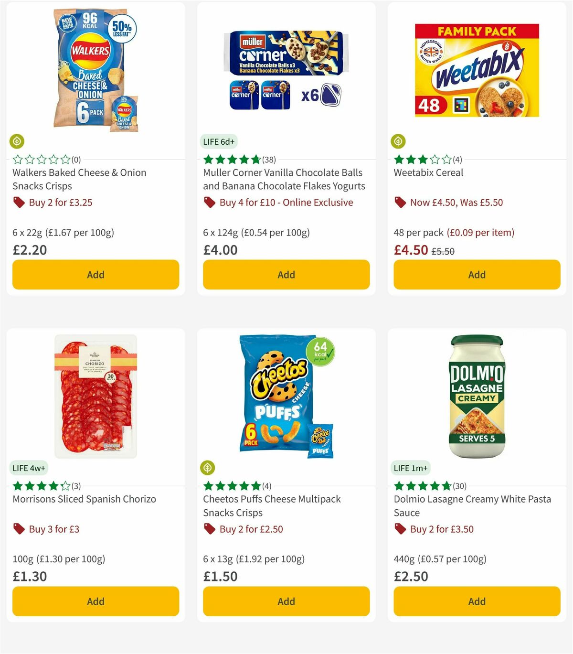Image resolution: width=573 pixels, height=654 pixels.
Task: Open reviews count (3) for Spanish Chorizo
Action: tap(76, 486)
